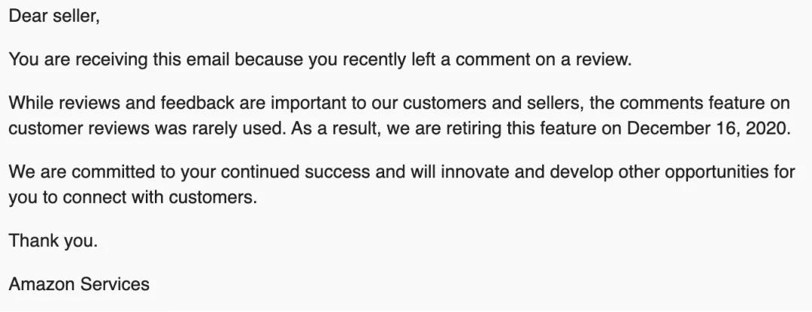Click the words "comments feature on"
812x312 pixels.
coord(705,103)
